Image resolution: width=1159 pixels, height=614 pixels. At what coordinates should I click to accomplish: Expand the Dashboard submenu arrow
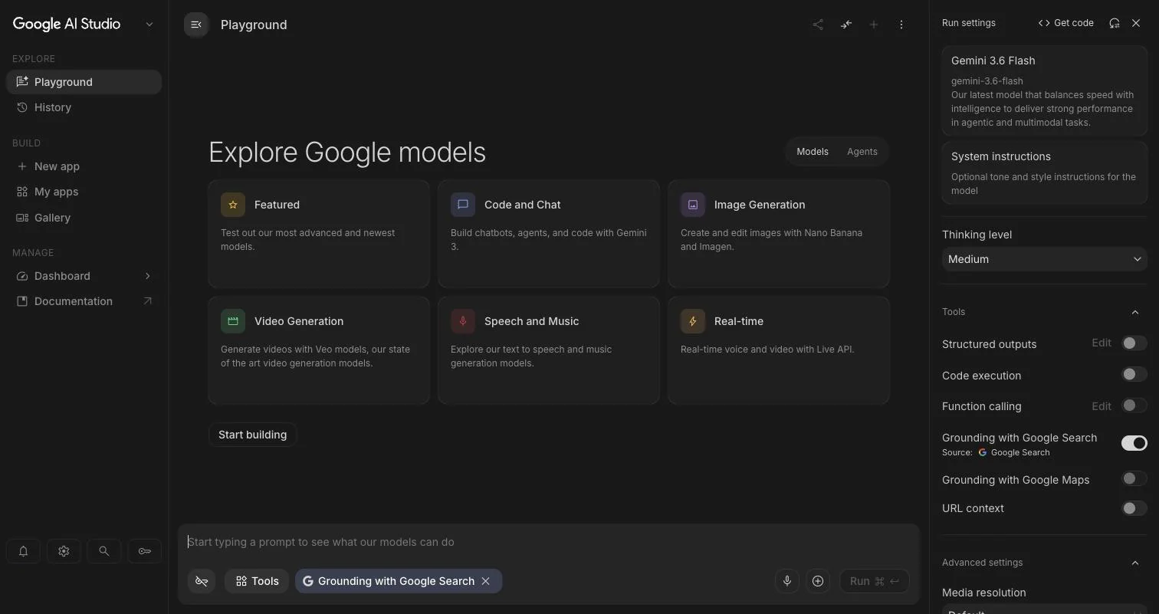[147, 276]
